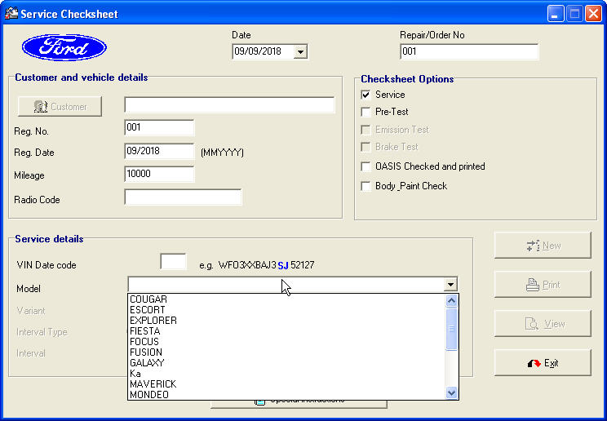The width and height of the screenshot is (607, 421).
Task: Exit the Service Checksheet application
Action: coord(543,363)
